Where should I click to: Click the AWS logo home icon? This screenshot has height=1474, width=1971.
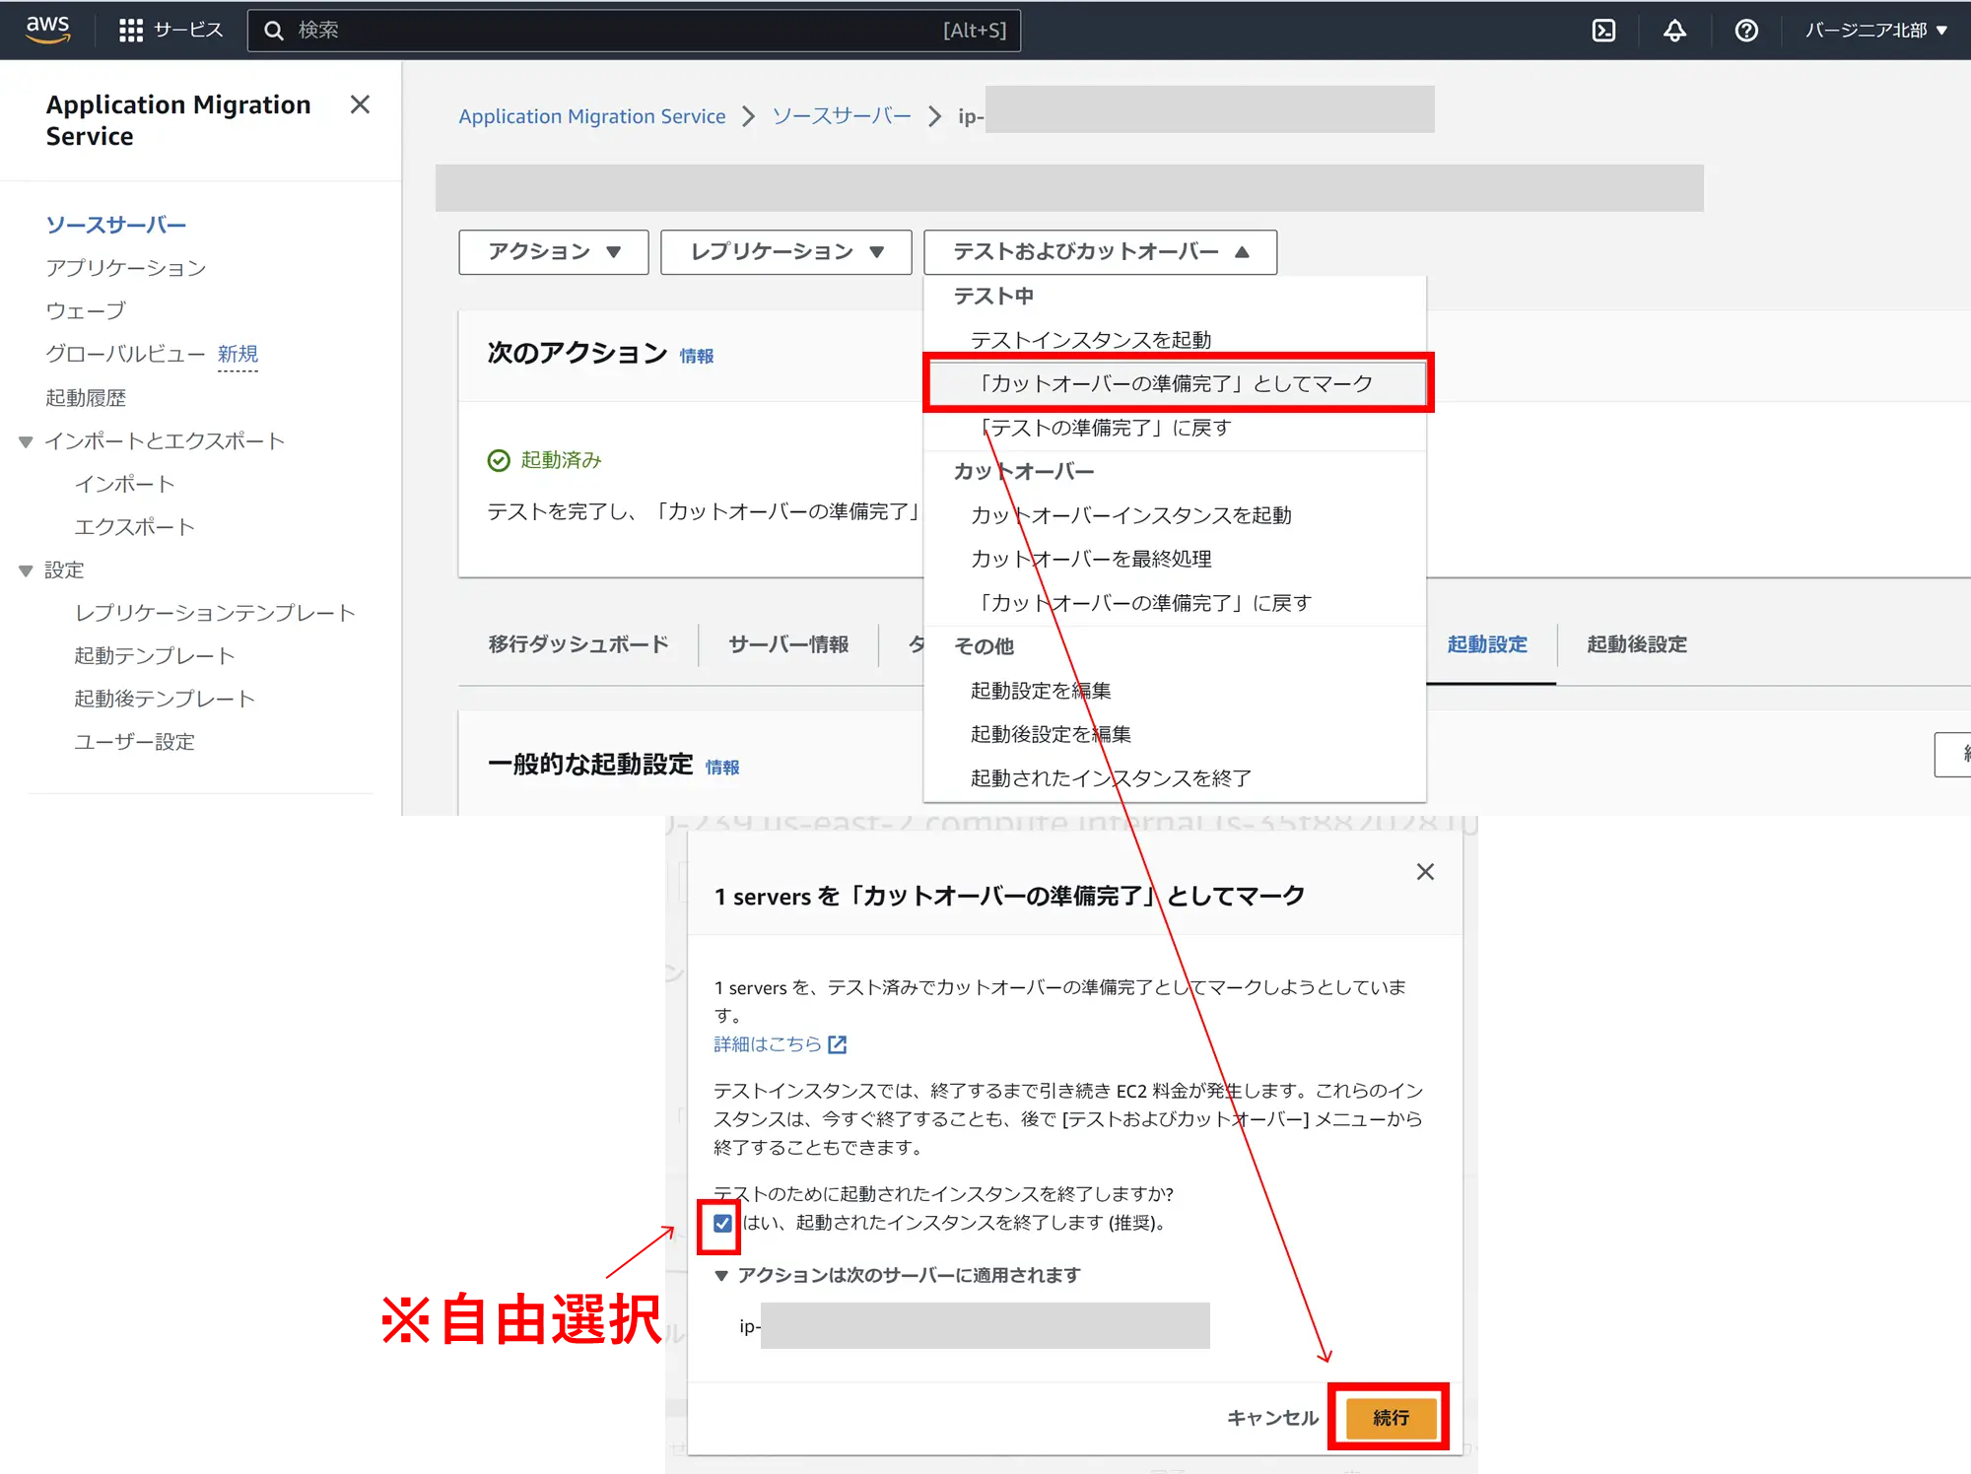pyautogui.click(x=47, y=30)
